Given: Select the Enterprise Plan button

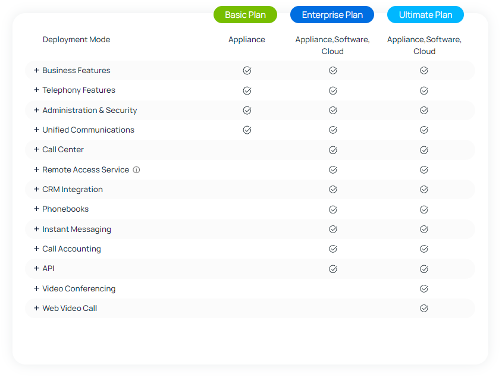Looking at the screenshot, I should 332,15.
